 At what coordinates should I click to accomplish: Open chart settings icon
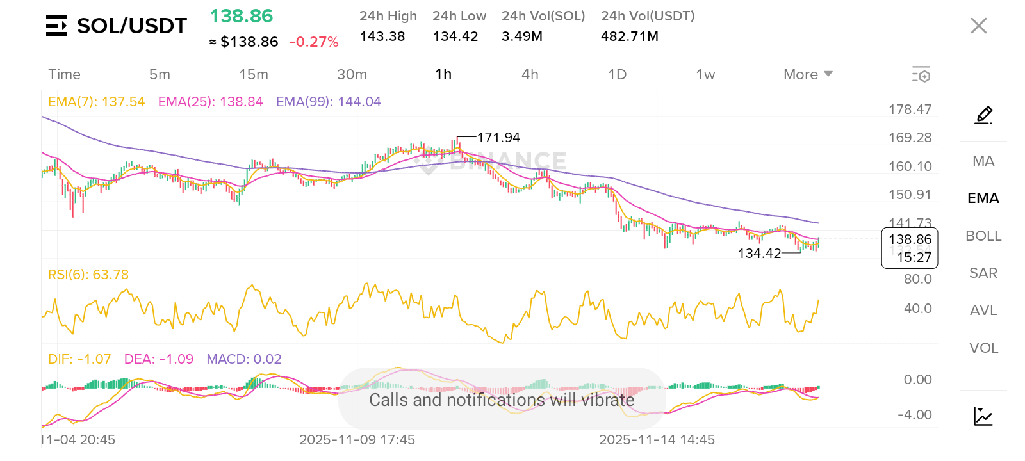pyautogui.click(x=921, y=74)
